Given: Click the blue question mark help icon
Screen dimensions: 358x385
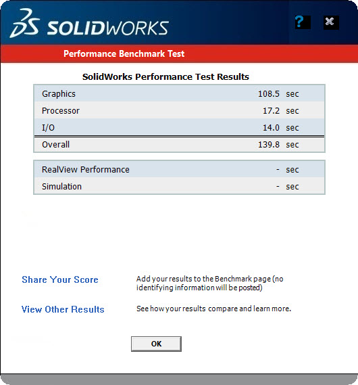Looking at the screenshot, I should point(303,22).
